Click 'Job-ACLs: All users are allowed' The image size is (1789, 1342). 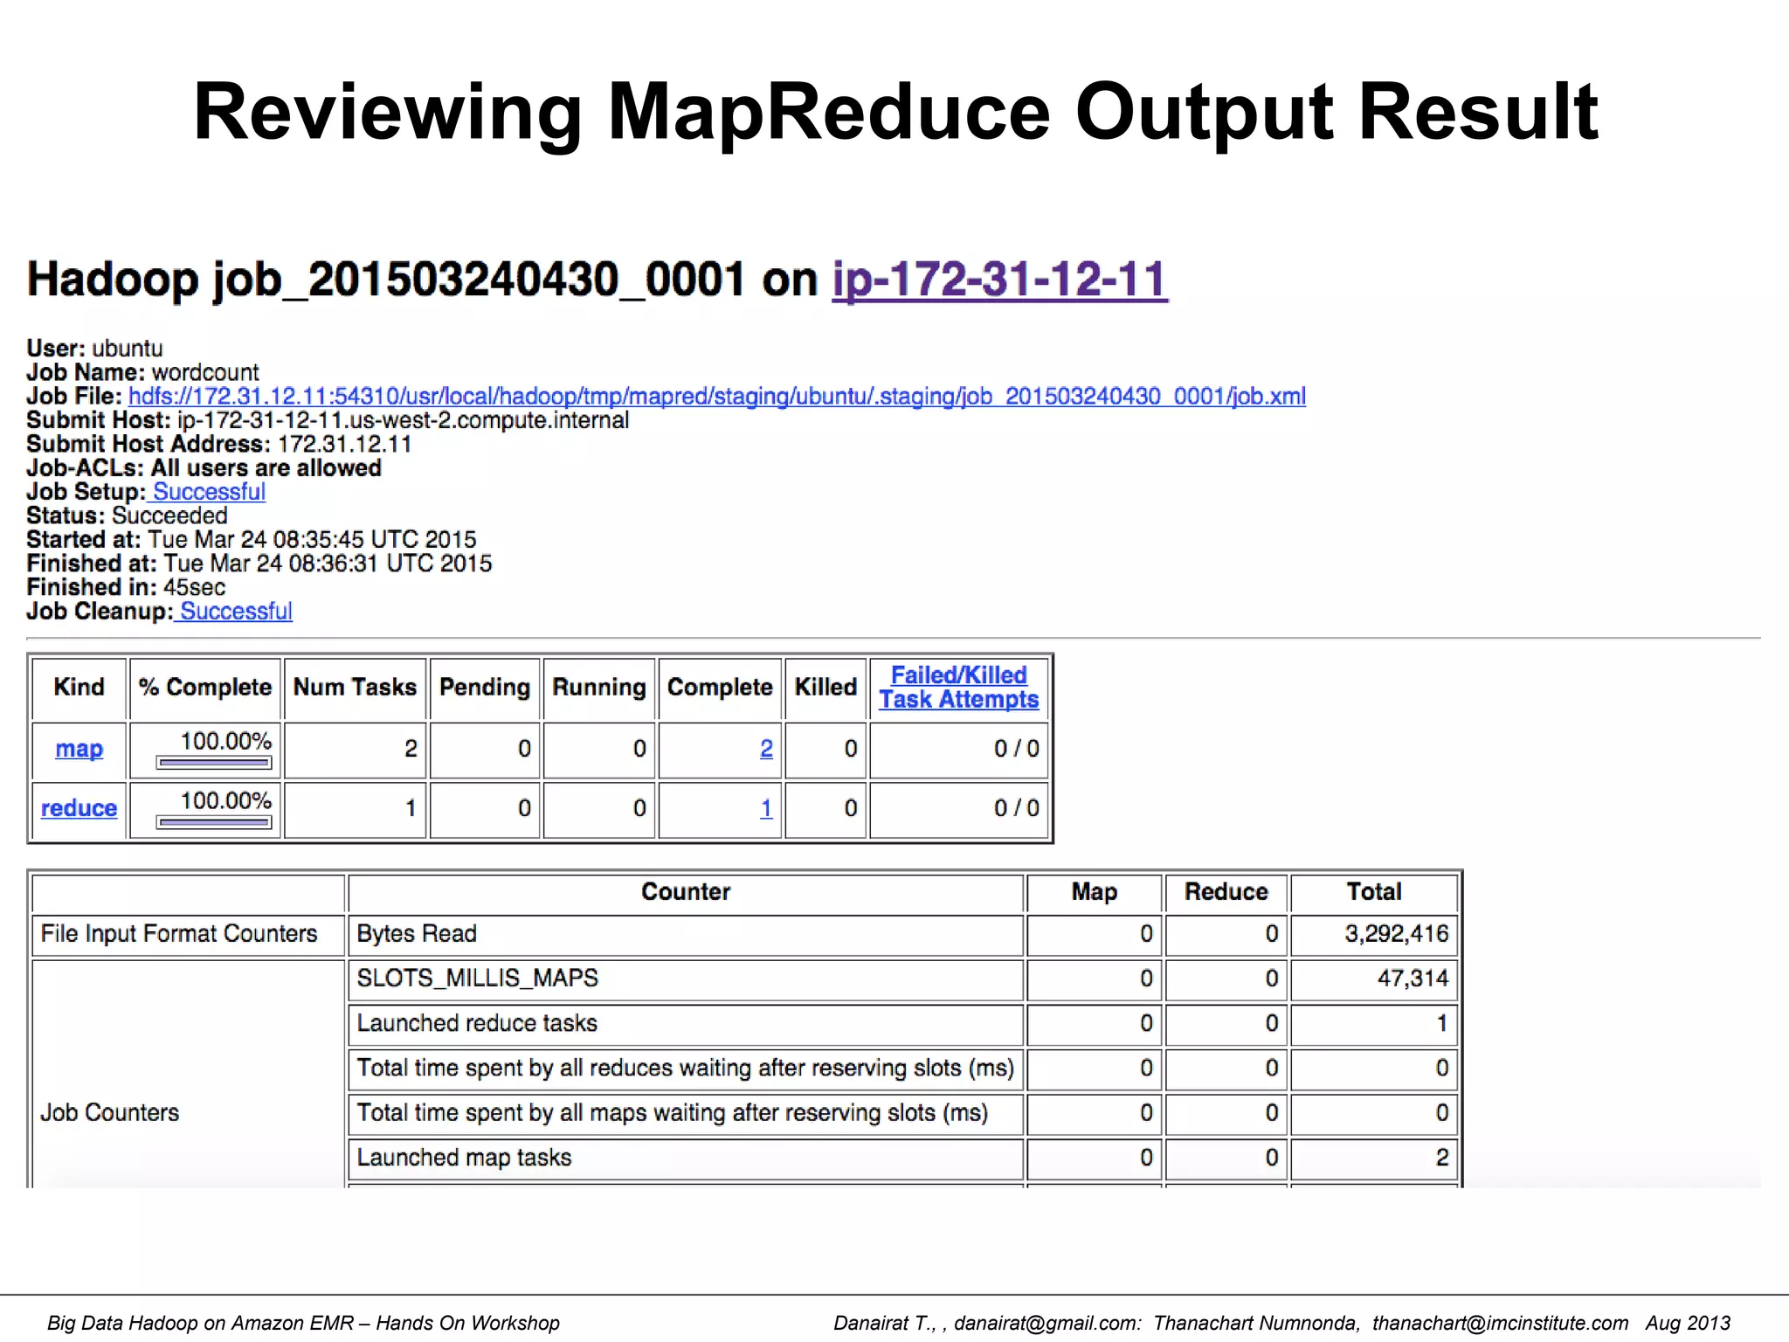(204, 467)
